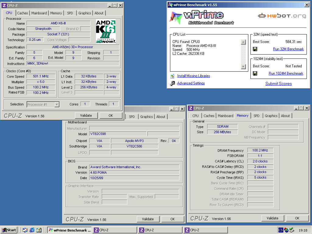Screen dimensions: 312x234
Task: Click the wrench icon beside Advanced Settings
Action: (172, 83)
